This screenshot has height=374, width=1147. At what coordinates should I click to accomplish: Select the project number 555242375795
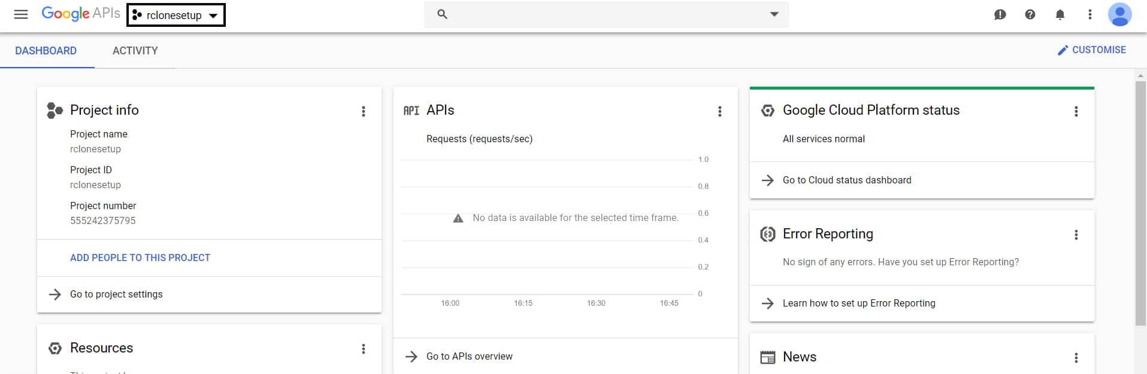pyautogui.click(x=103, y=221)
